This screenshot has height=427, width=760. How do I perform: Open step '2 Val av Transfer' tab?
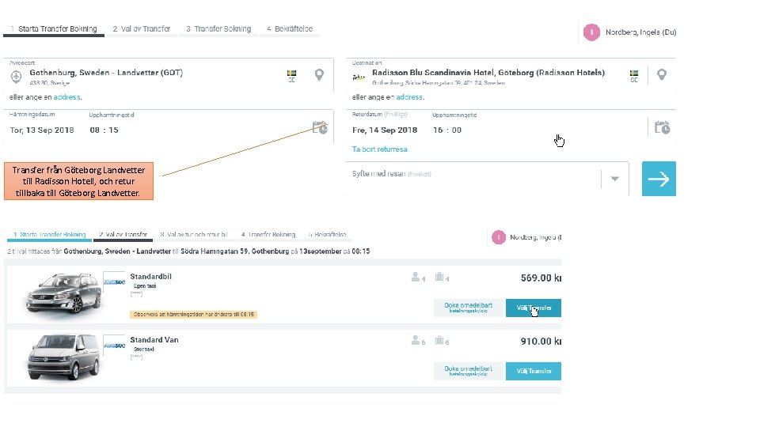pyautogui.click(x=141, y=29)
